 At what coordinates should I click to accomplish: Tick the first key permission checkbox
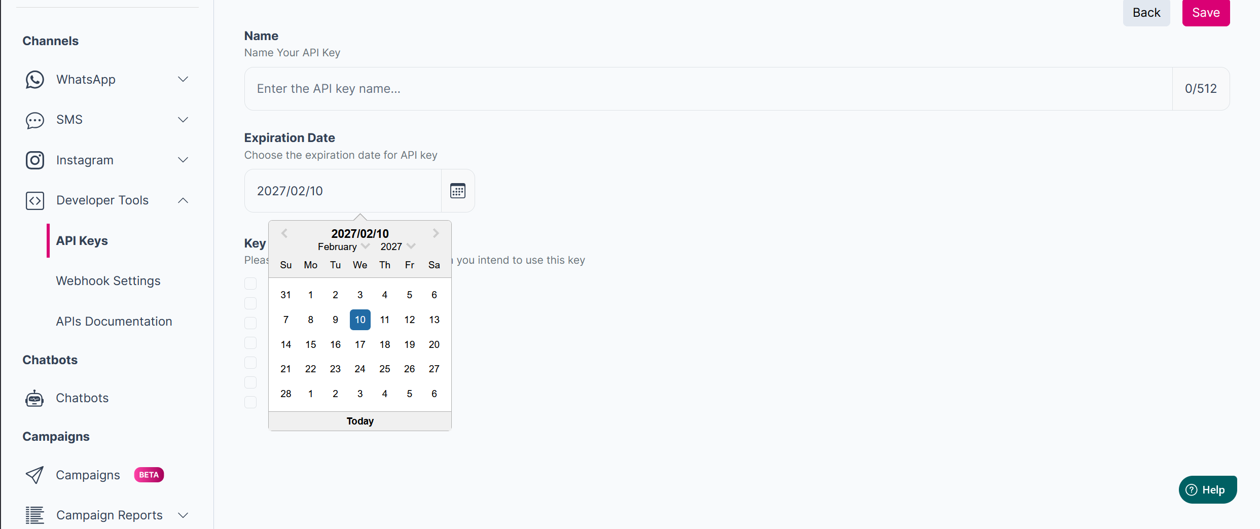tap(250, 283)
